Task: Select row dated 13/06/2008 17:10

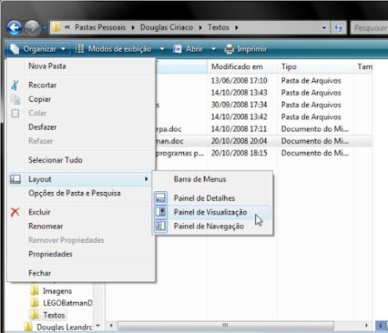Action: tap(239, 80)
